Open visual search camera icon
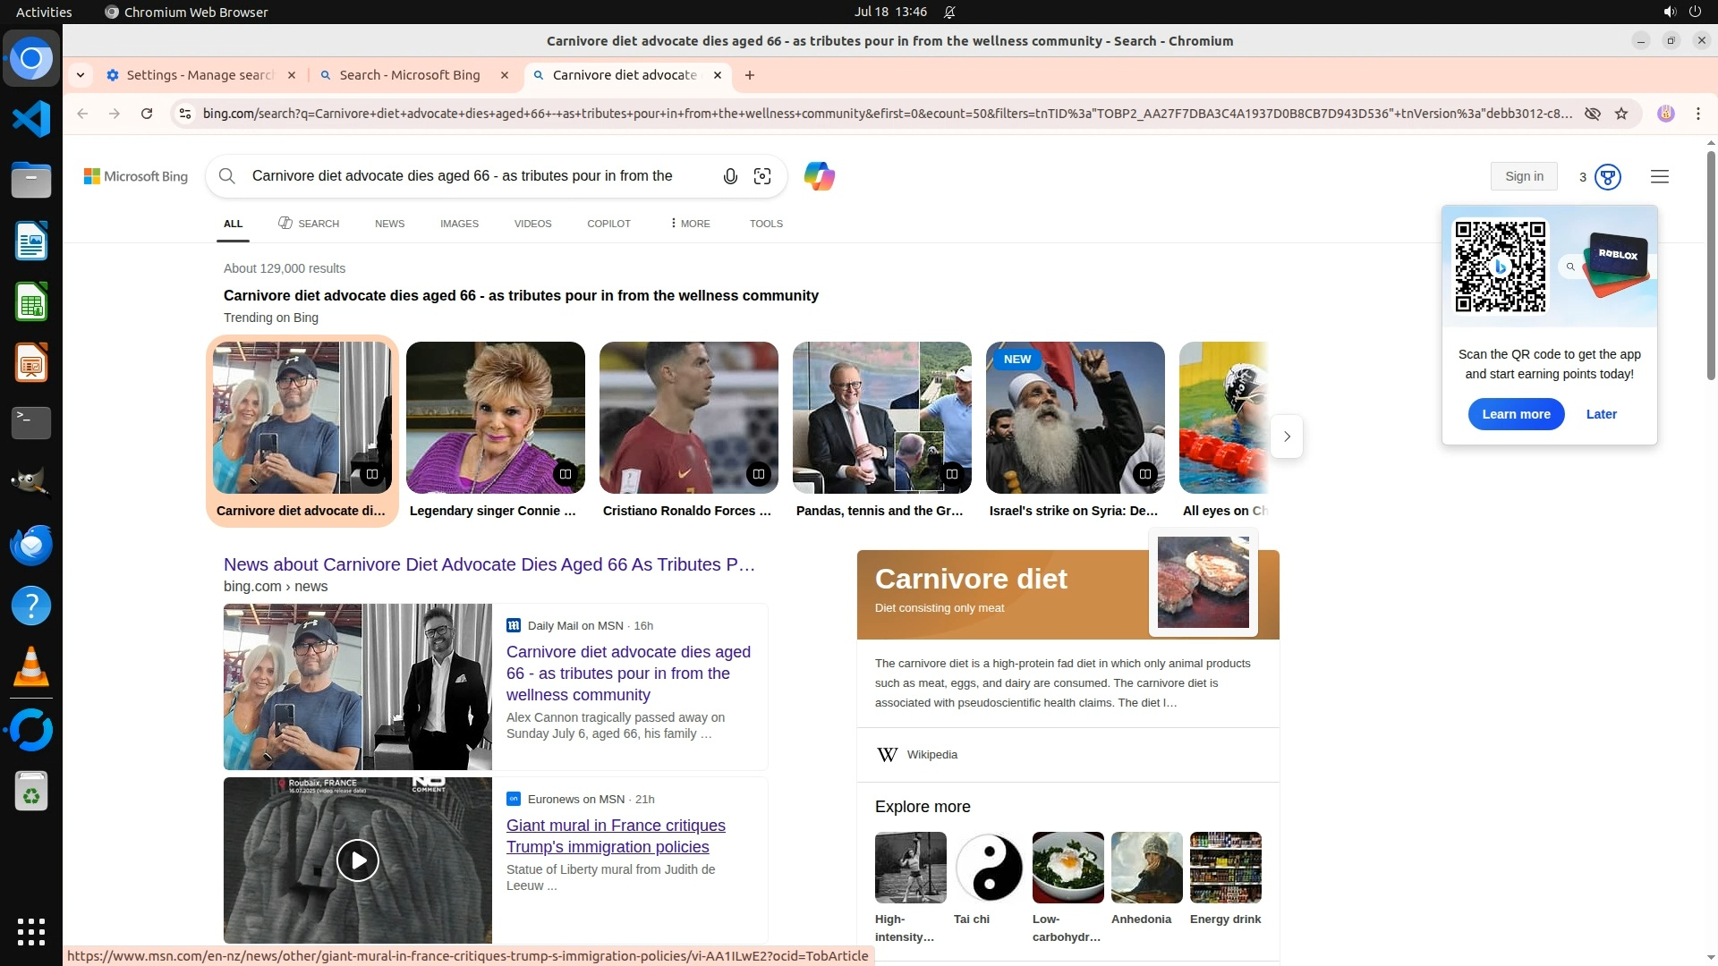 point(762,176)
